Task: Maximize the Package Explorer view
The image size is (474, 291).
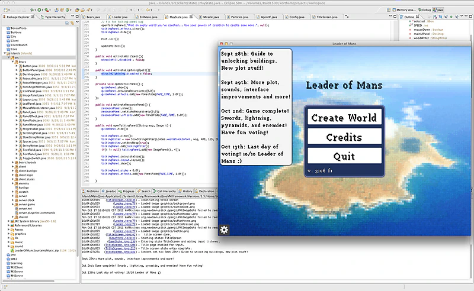Action: (x=77, y=17)
